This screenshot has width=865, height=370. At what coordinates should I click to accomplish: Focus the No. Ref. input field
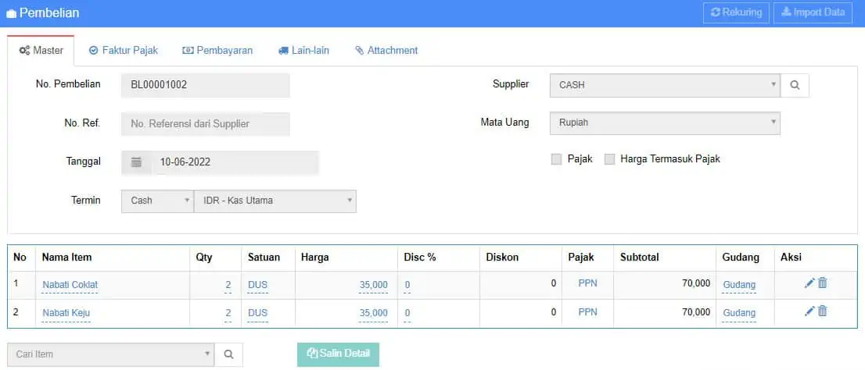205,124
